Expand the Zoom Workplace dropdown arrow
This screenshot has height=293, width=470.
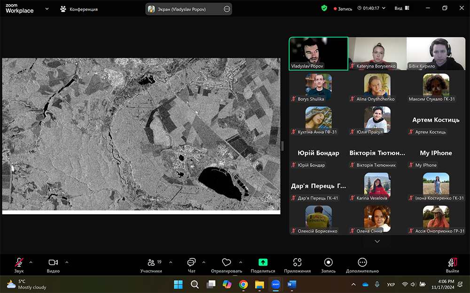pos(47,9)
